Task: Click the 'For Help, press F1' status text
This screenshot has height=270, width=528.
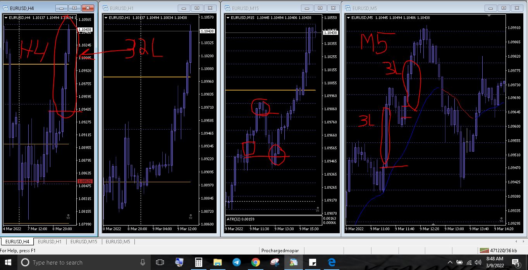Action: [18, 250]
